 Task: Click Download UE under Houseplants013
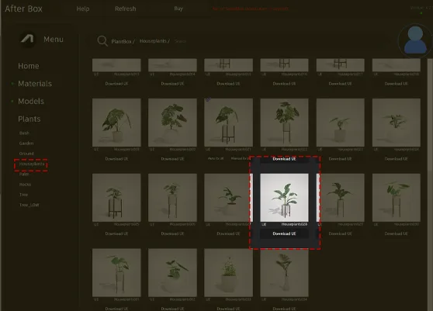[116, 84]
